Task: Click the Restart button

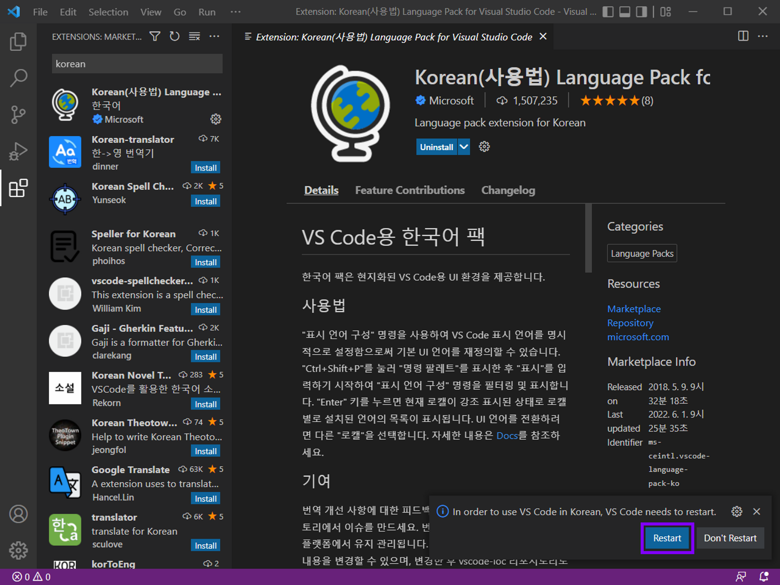Action: [x=667, y=538]
